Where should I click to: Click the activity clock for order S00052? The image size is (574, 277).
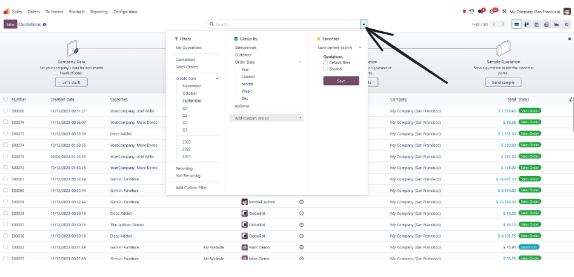coord(301,247)
